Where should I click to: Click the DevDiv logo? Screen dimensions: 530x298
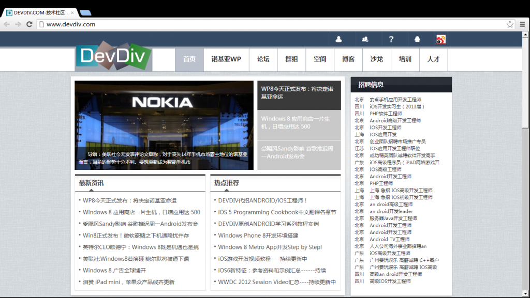113,57
